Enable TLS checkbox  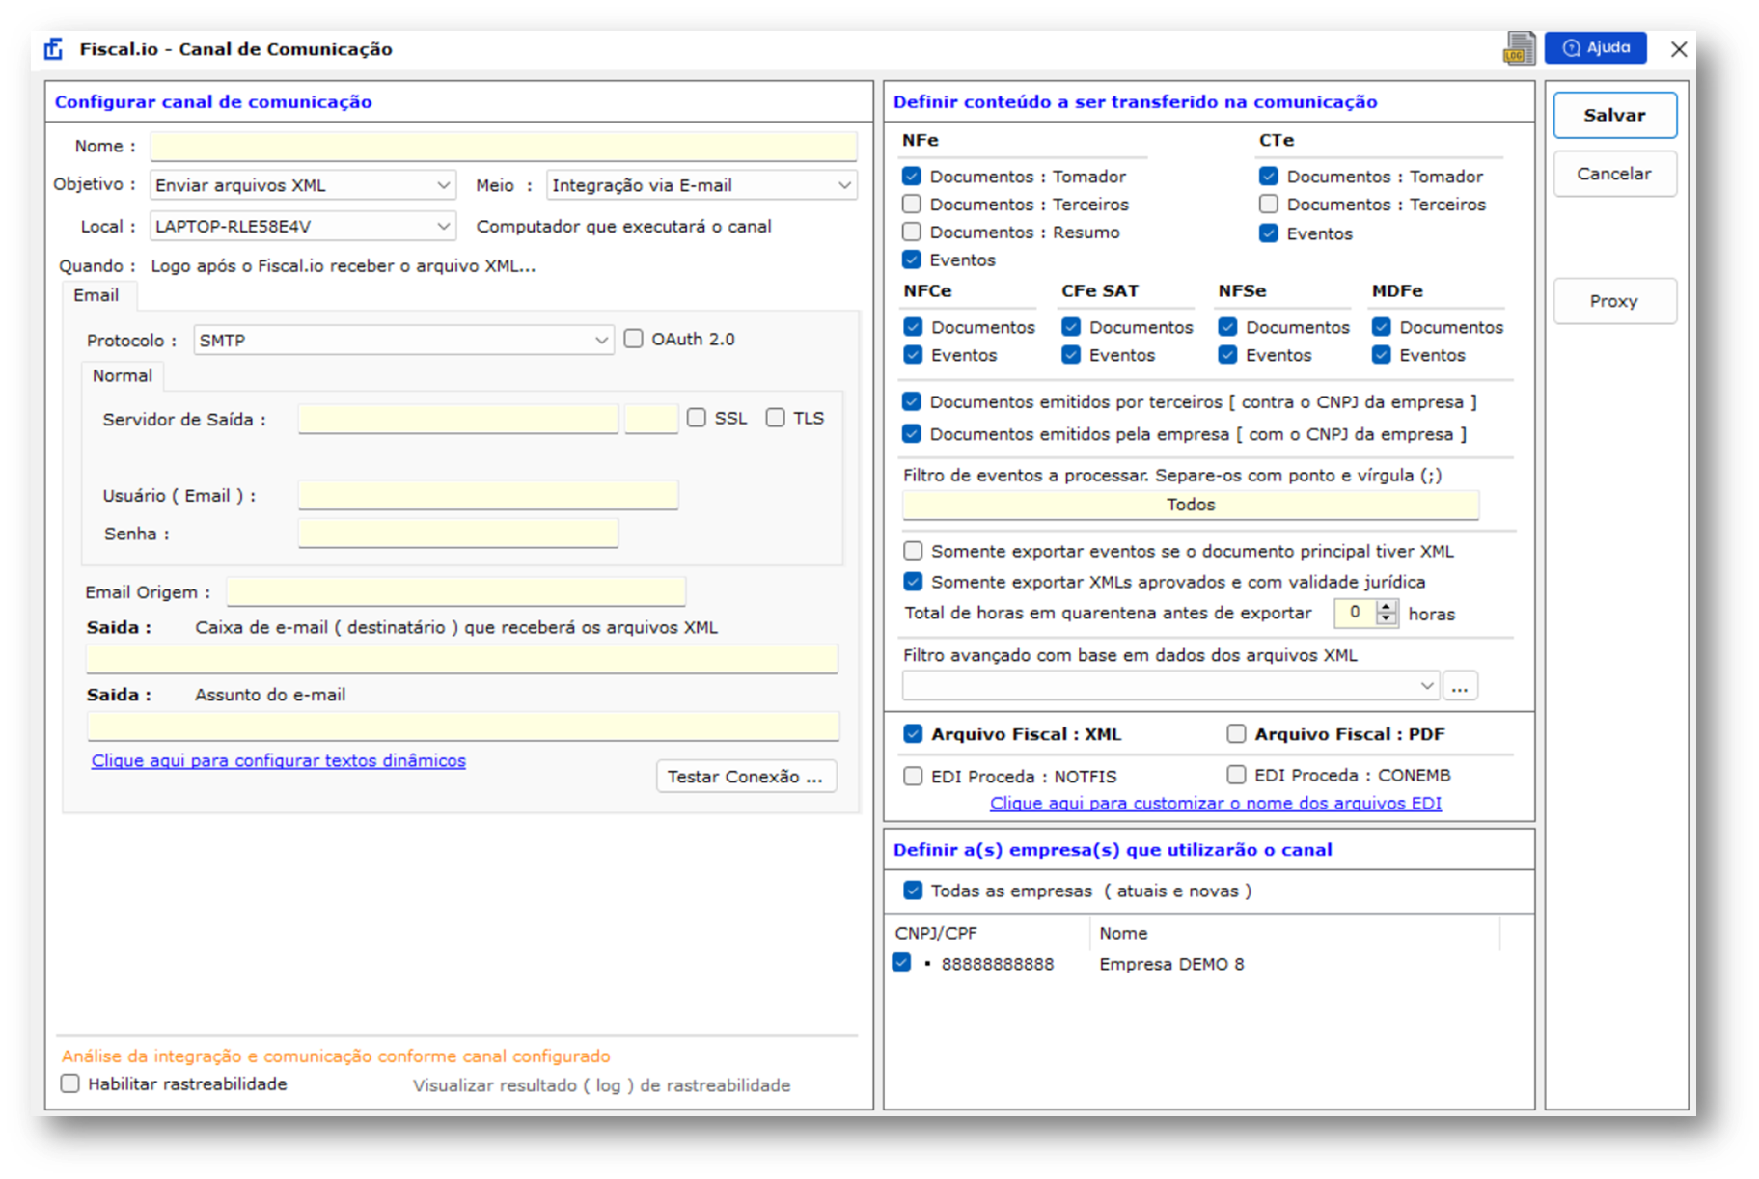coord(776,418)
